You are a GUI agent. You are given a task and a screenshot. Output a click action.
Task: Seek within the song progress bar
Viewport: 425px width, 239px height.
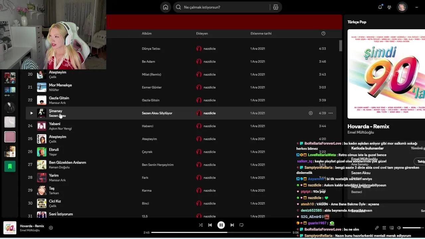(x=221, y=232)
